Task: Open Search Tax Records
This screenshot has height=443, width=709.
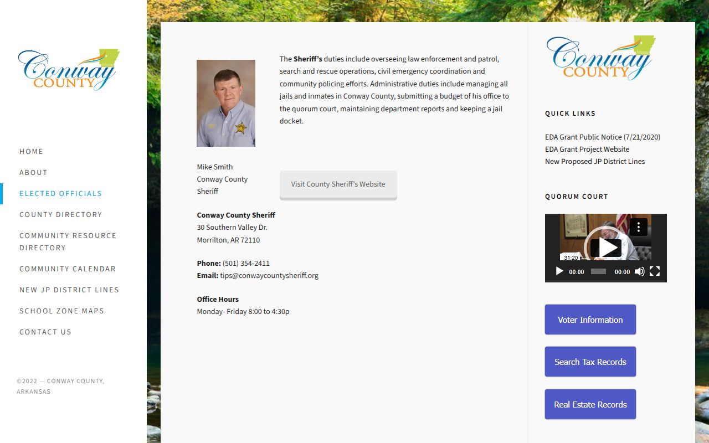Action: tap(590, 362)
